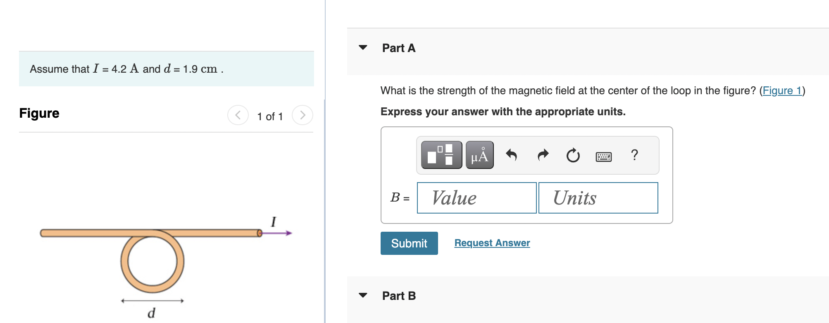Viewport: 829px width, 323px height.
Task: Open the Figure 1 link
Action: (x=782, y=90)
